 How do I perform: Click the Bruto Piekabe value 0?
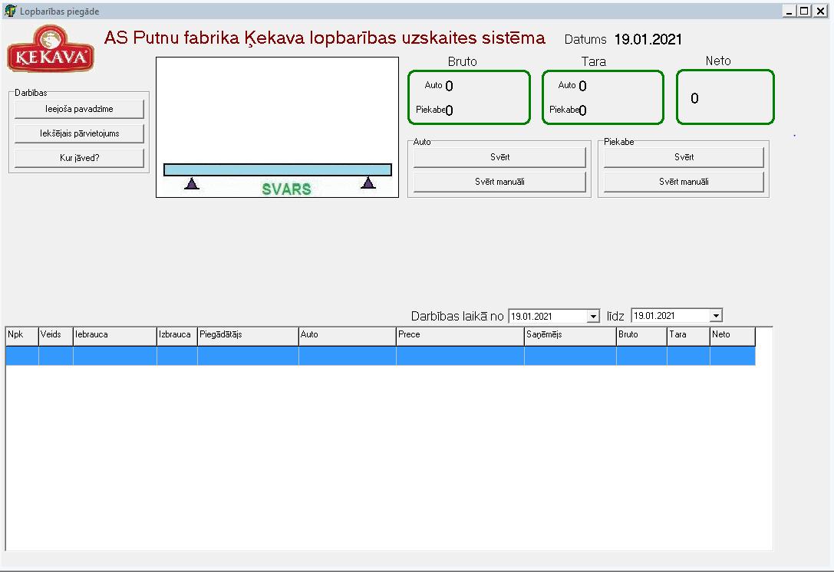pos(449,110)
